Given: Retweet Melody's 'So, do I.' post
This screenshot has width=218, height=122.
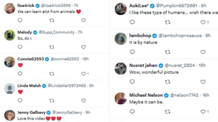Looking at the screenshot, I should [x=52, y=47].
